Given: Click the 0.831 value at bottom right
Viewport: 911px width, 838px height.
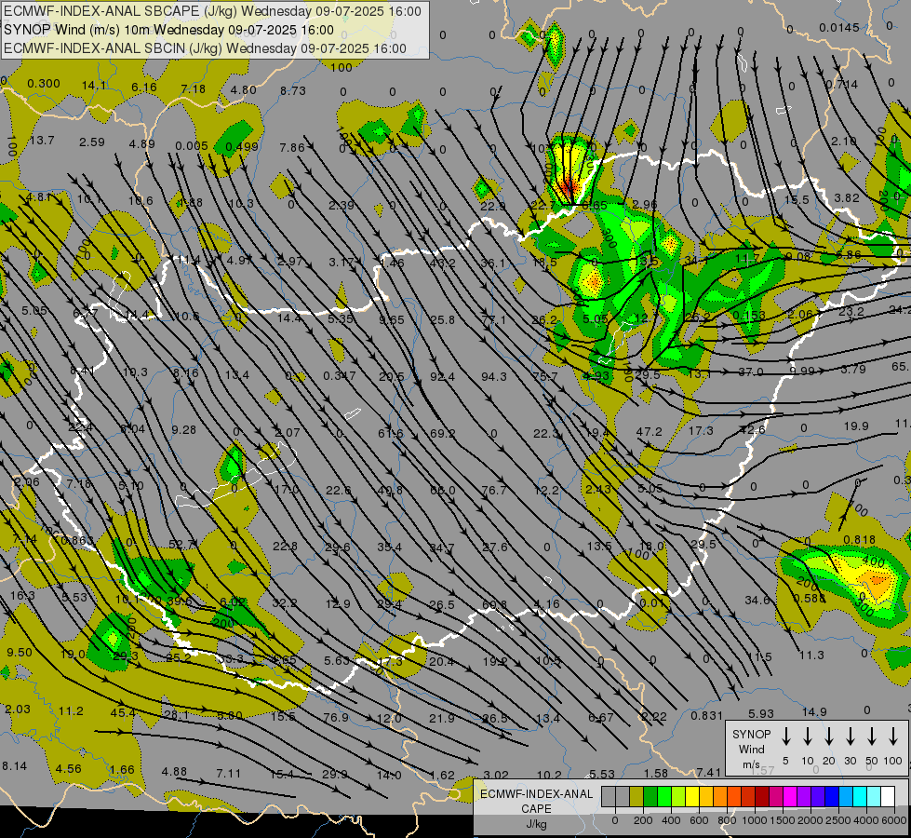Looking at the screenshot, I should [x=706, y=716].
